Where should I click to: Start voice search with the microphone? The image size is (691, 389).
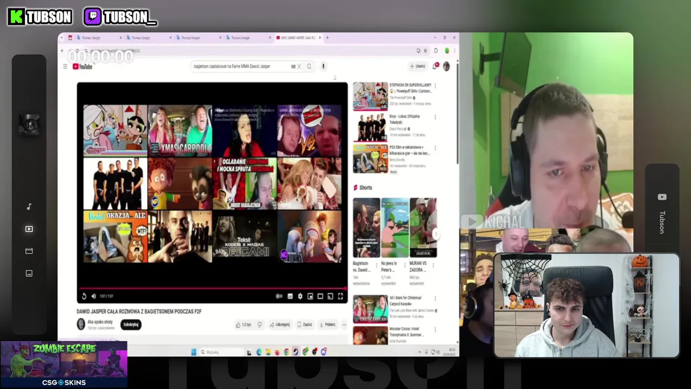point(323,66)
